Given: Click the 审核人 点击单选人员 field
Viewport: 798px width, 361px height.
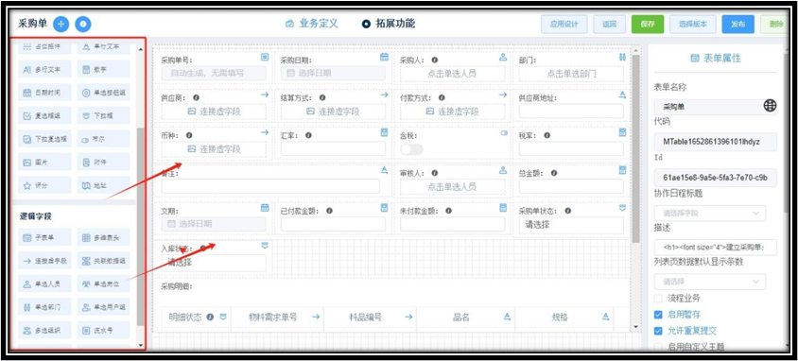Looking at the screenshot, I should (x=452, y=187).
